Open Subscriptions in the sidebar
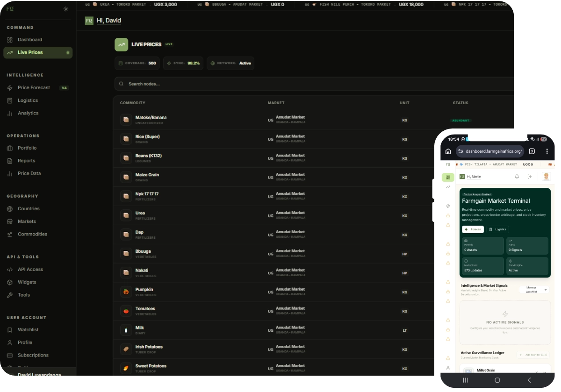Viewport: 561px width, 392px height. coord(33,355)
